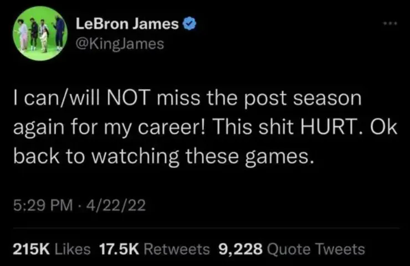
Task: Click the 'back to watching these games' line
Action: (x=163, y=157)
